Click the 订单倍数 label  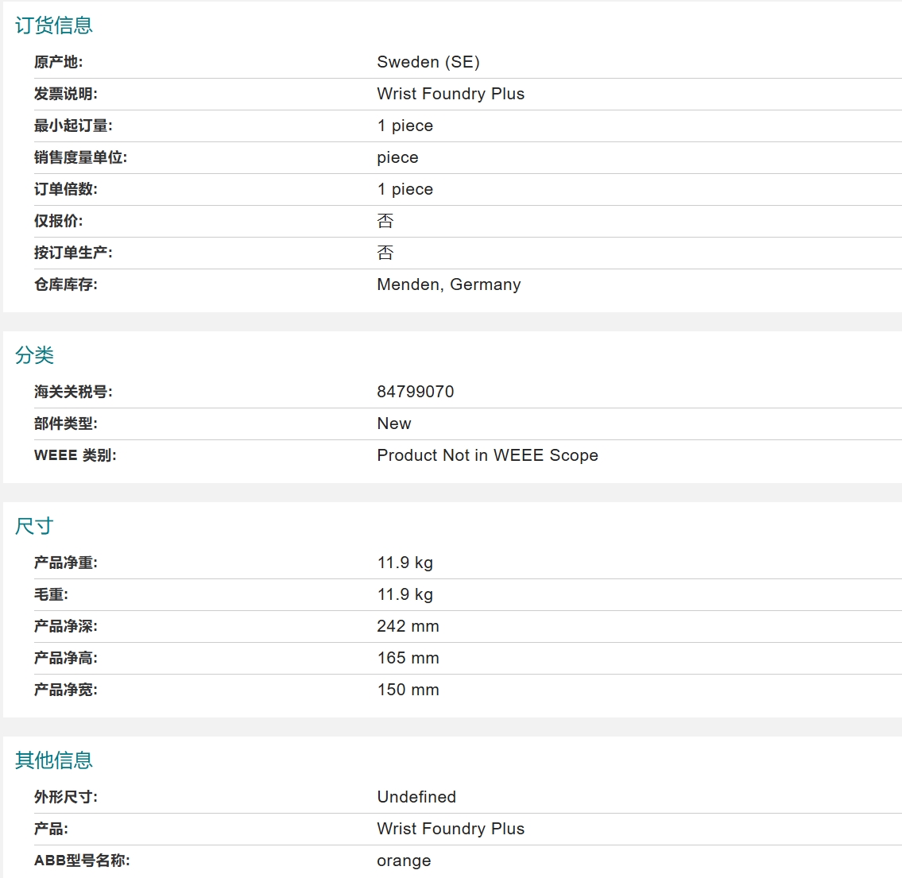click(x=66, y=189)
